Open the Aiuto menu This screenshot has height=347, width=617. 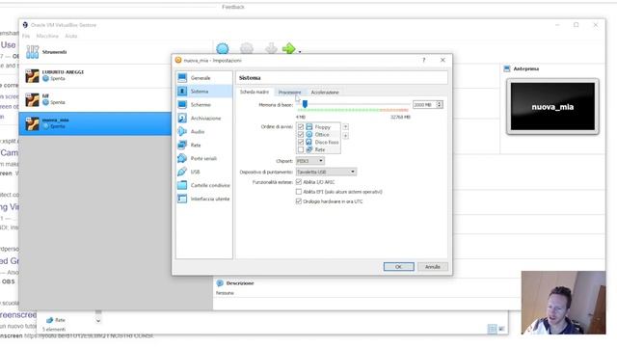point(70,36)
